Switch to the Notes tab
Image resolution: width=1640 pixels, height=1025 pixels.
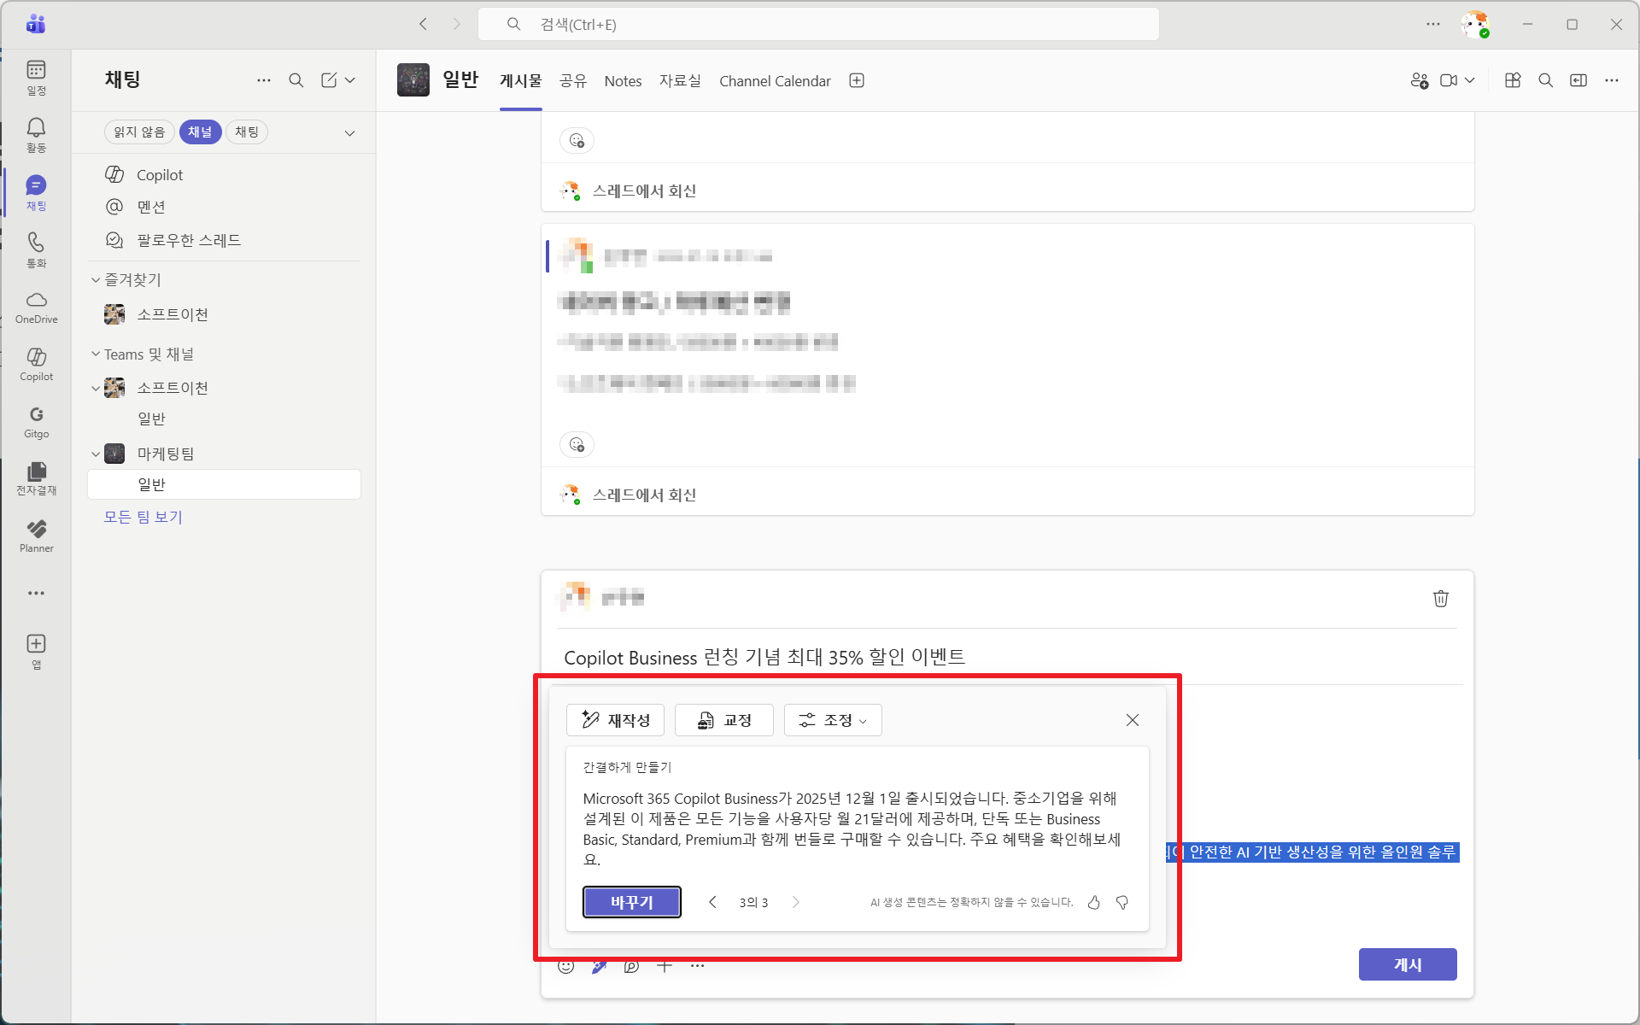(623, 81)
